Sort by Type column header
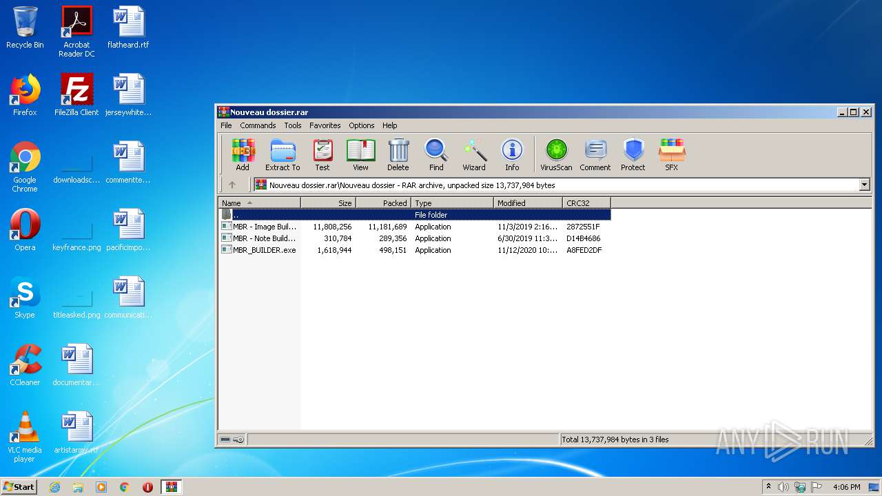The width and height of the screenshot is (882, 496). (453, 203)
